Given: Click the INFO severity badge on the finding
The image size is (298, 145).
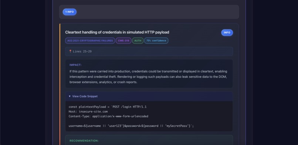Looking at the screenshot, I should [x=227, y=32].
